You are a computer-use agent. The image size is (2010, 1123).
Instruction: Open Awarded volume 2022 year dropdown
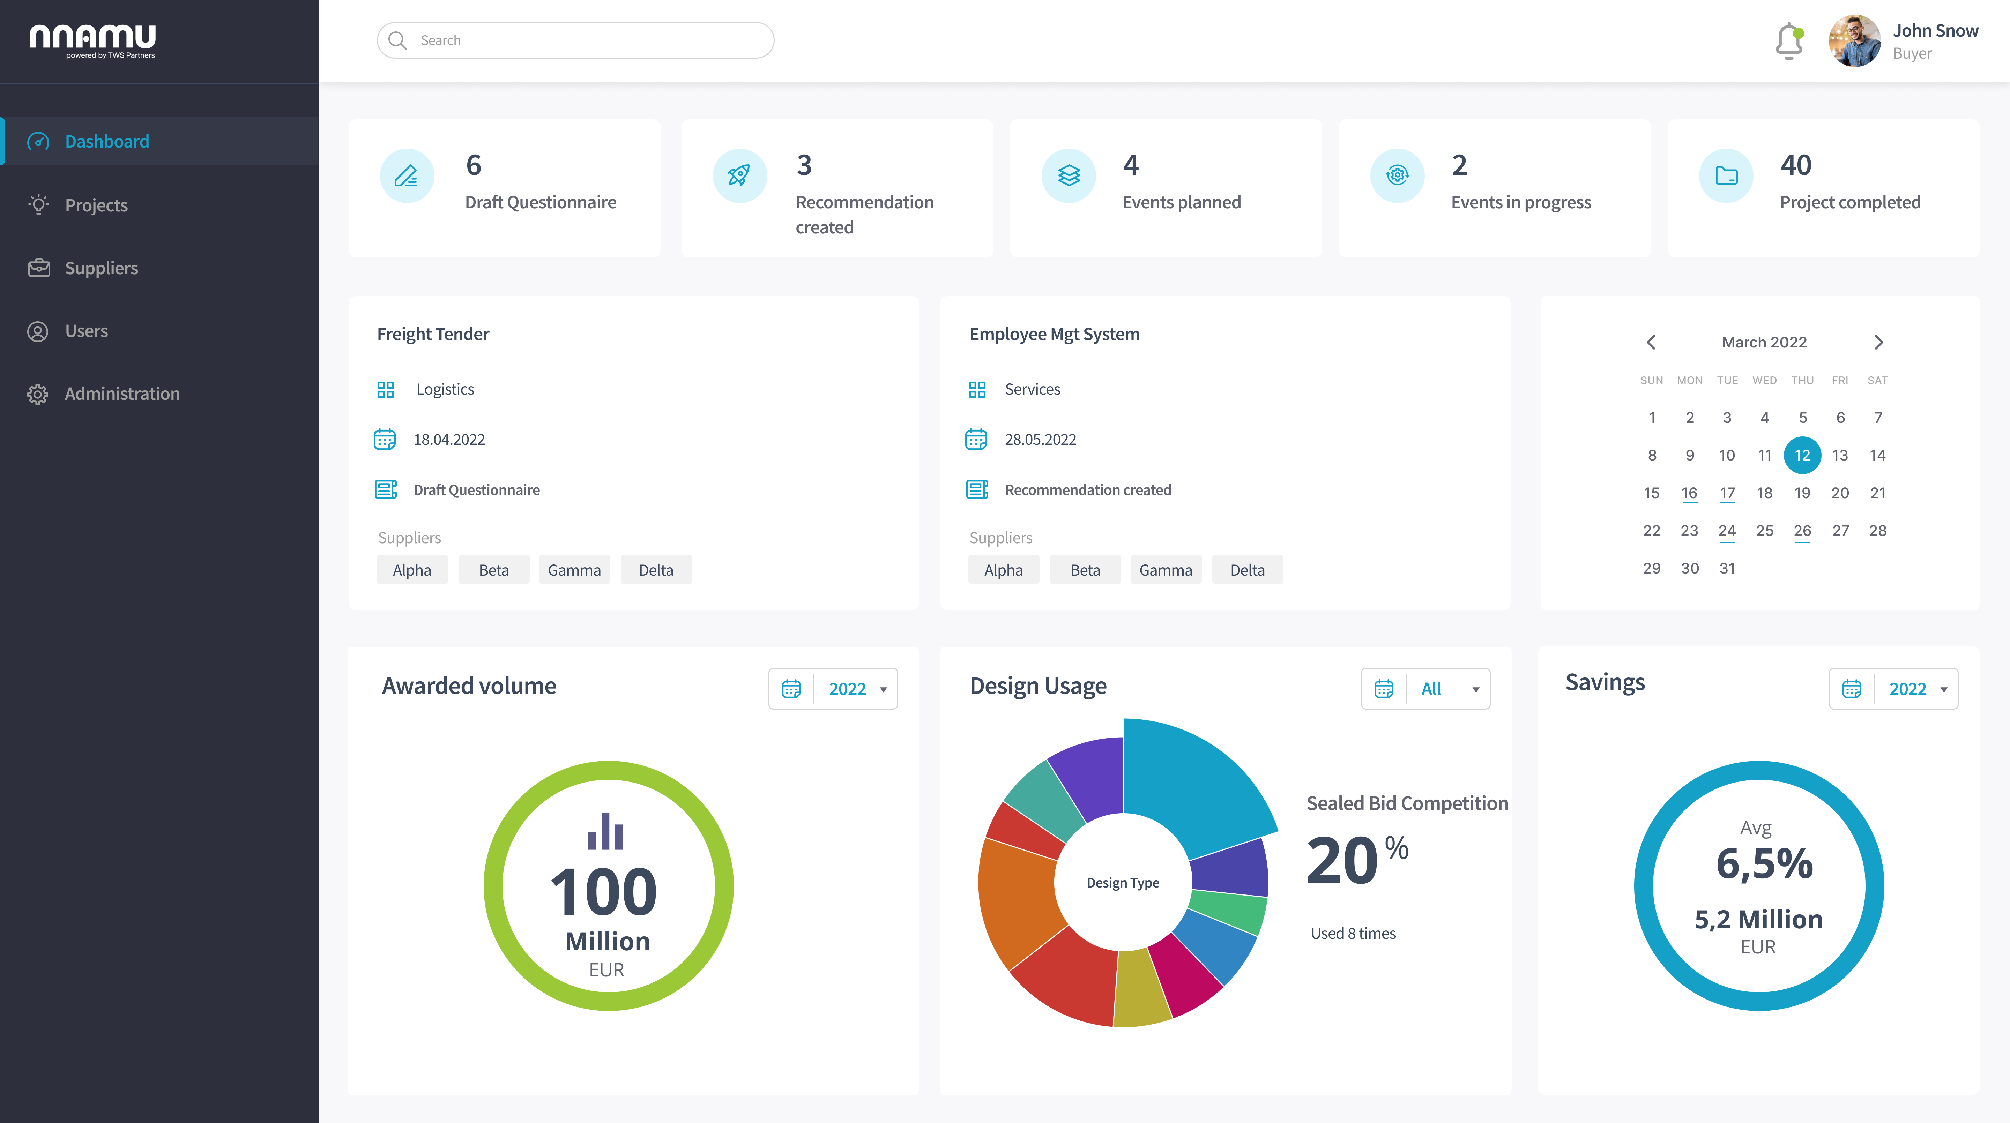pos(833,689)
